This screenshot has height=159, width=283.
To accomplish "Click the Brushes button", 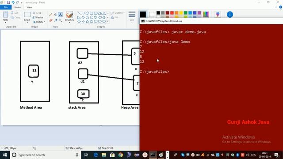I will (x=69, y=16).
